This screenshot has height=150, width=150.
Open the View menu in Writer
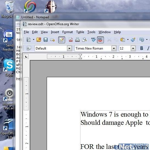tap(44, 32)
